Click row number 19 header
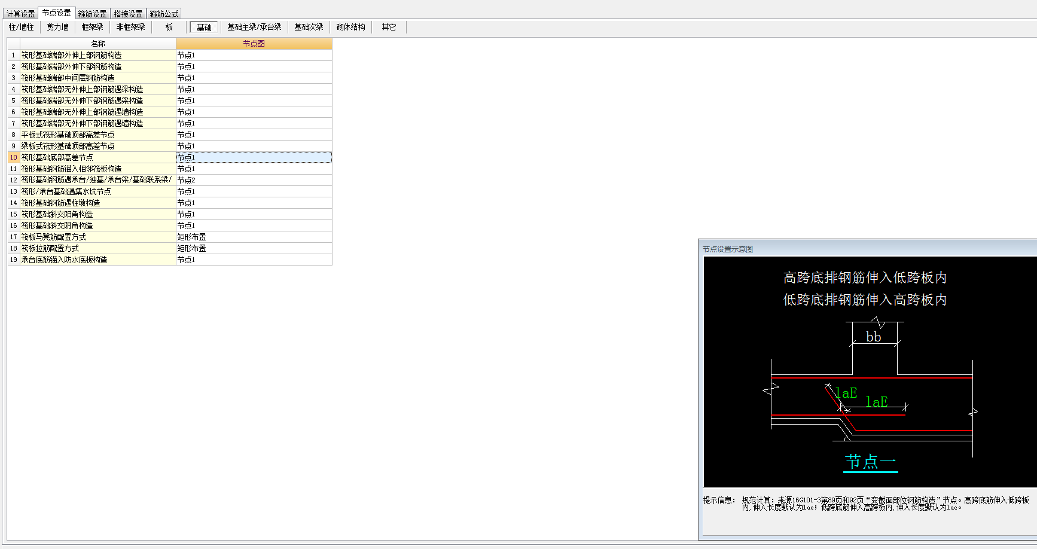This screenshot has height=549, width=1037. tap(13, 260)
